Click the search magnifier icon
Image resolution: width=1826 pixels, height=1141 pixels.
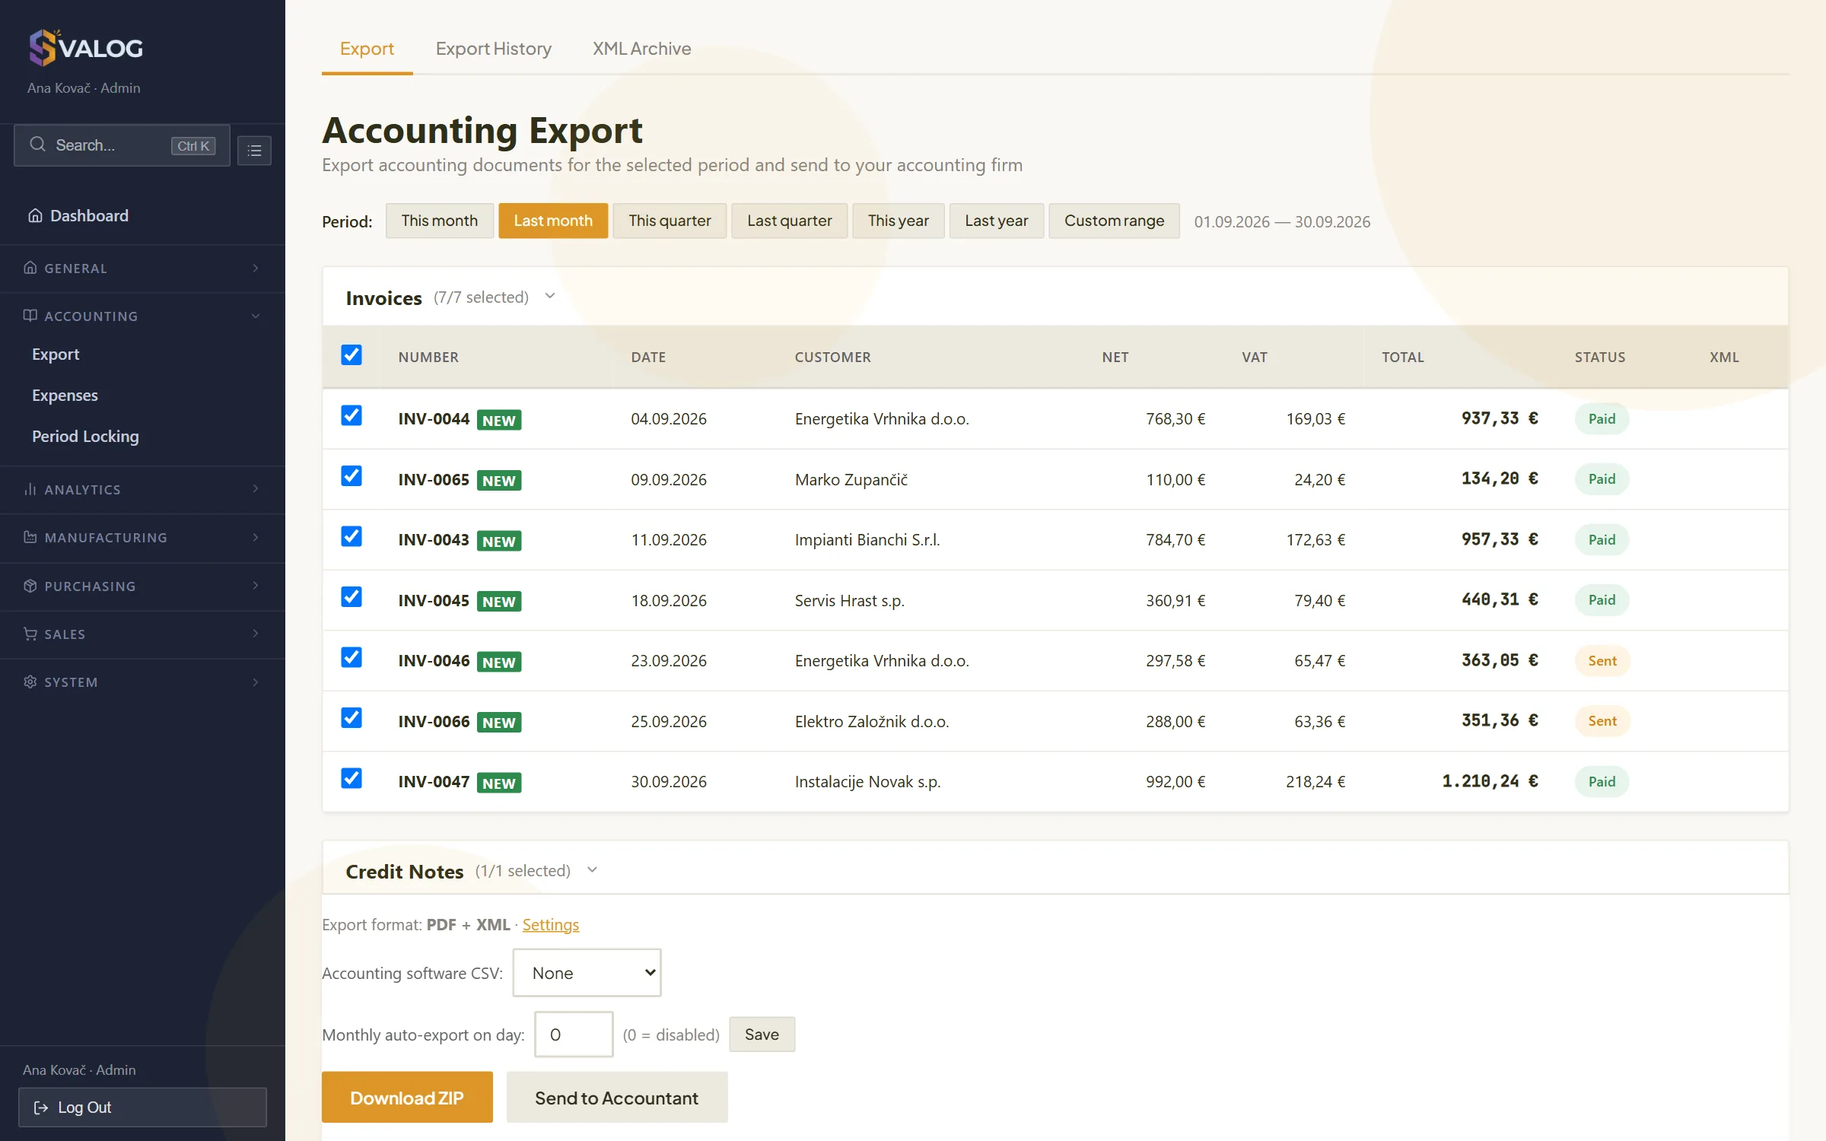click(37, 145)
